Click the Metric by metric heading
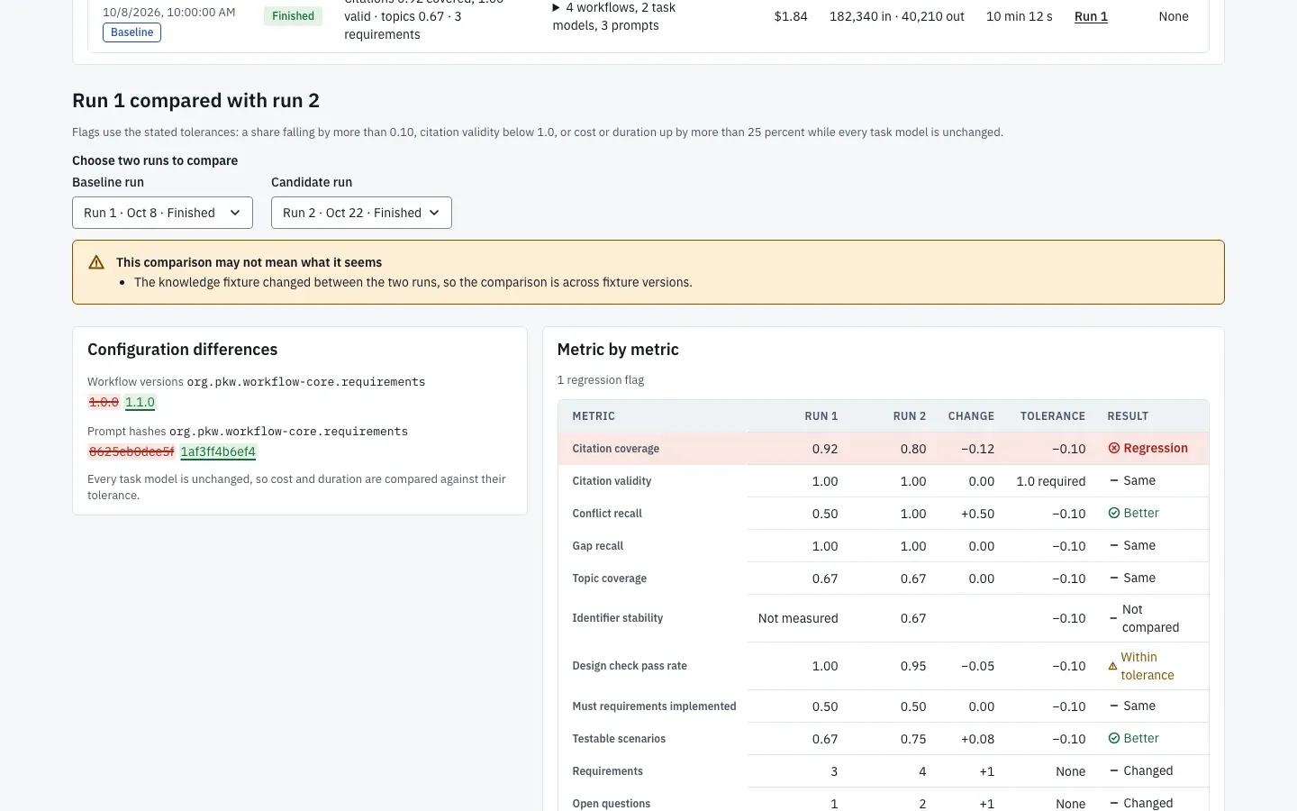 [618, 350]
